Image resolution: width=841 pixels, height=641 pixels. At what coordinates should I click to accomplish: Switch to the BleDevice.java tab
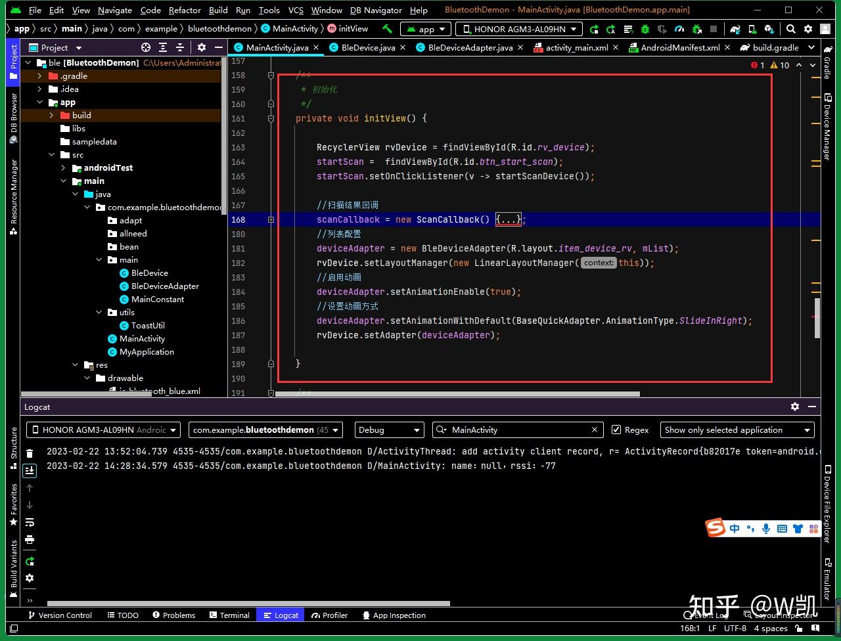tap(368, 47)
